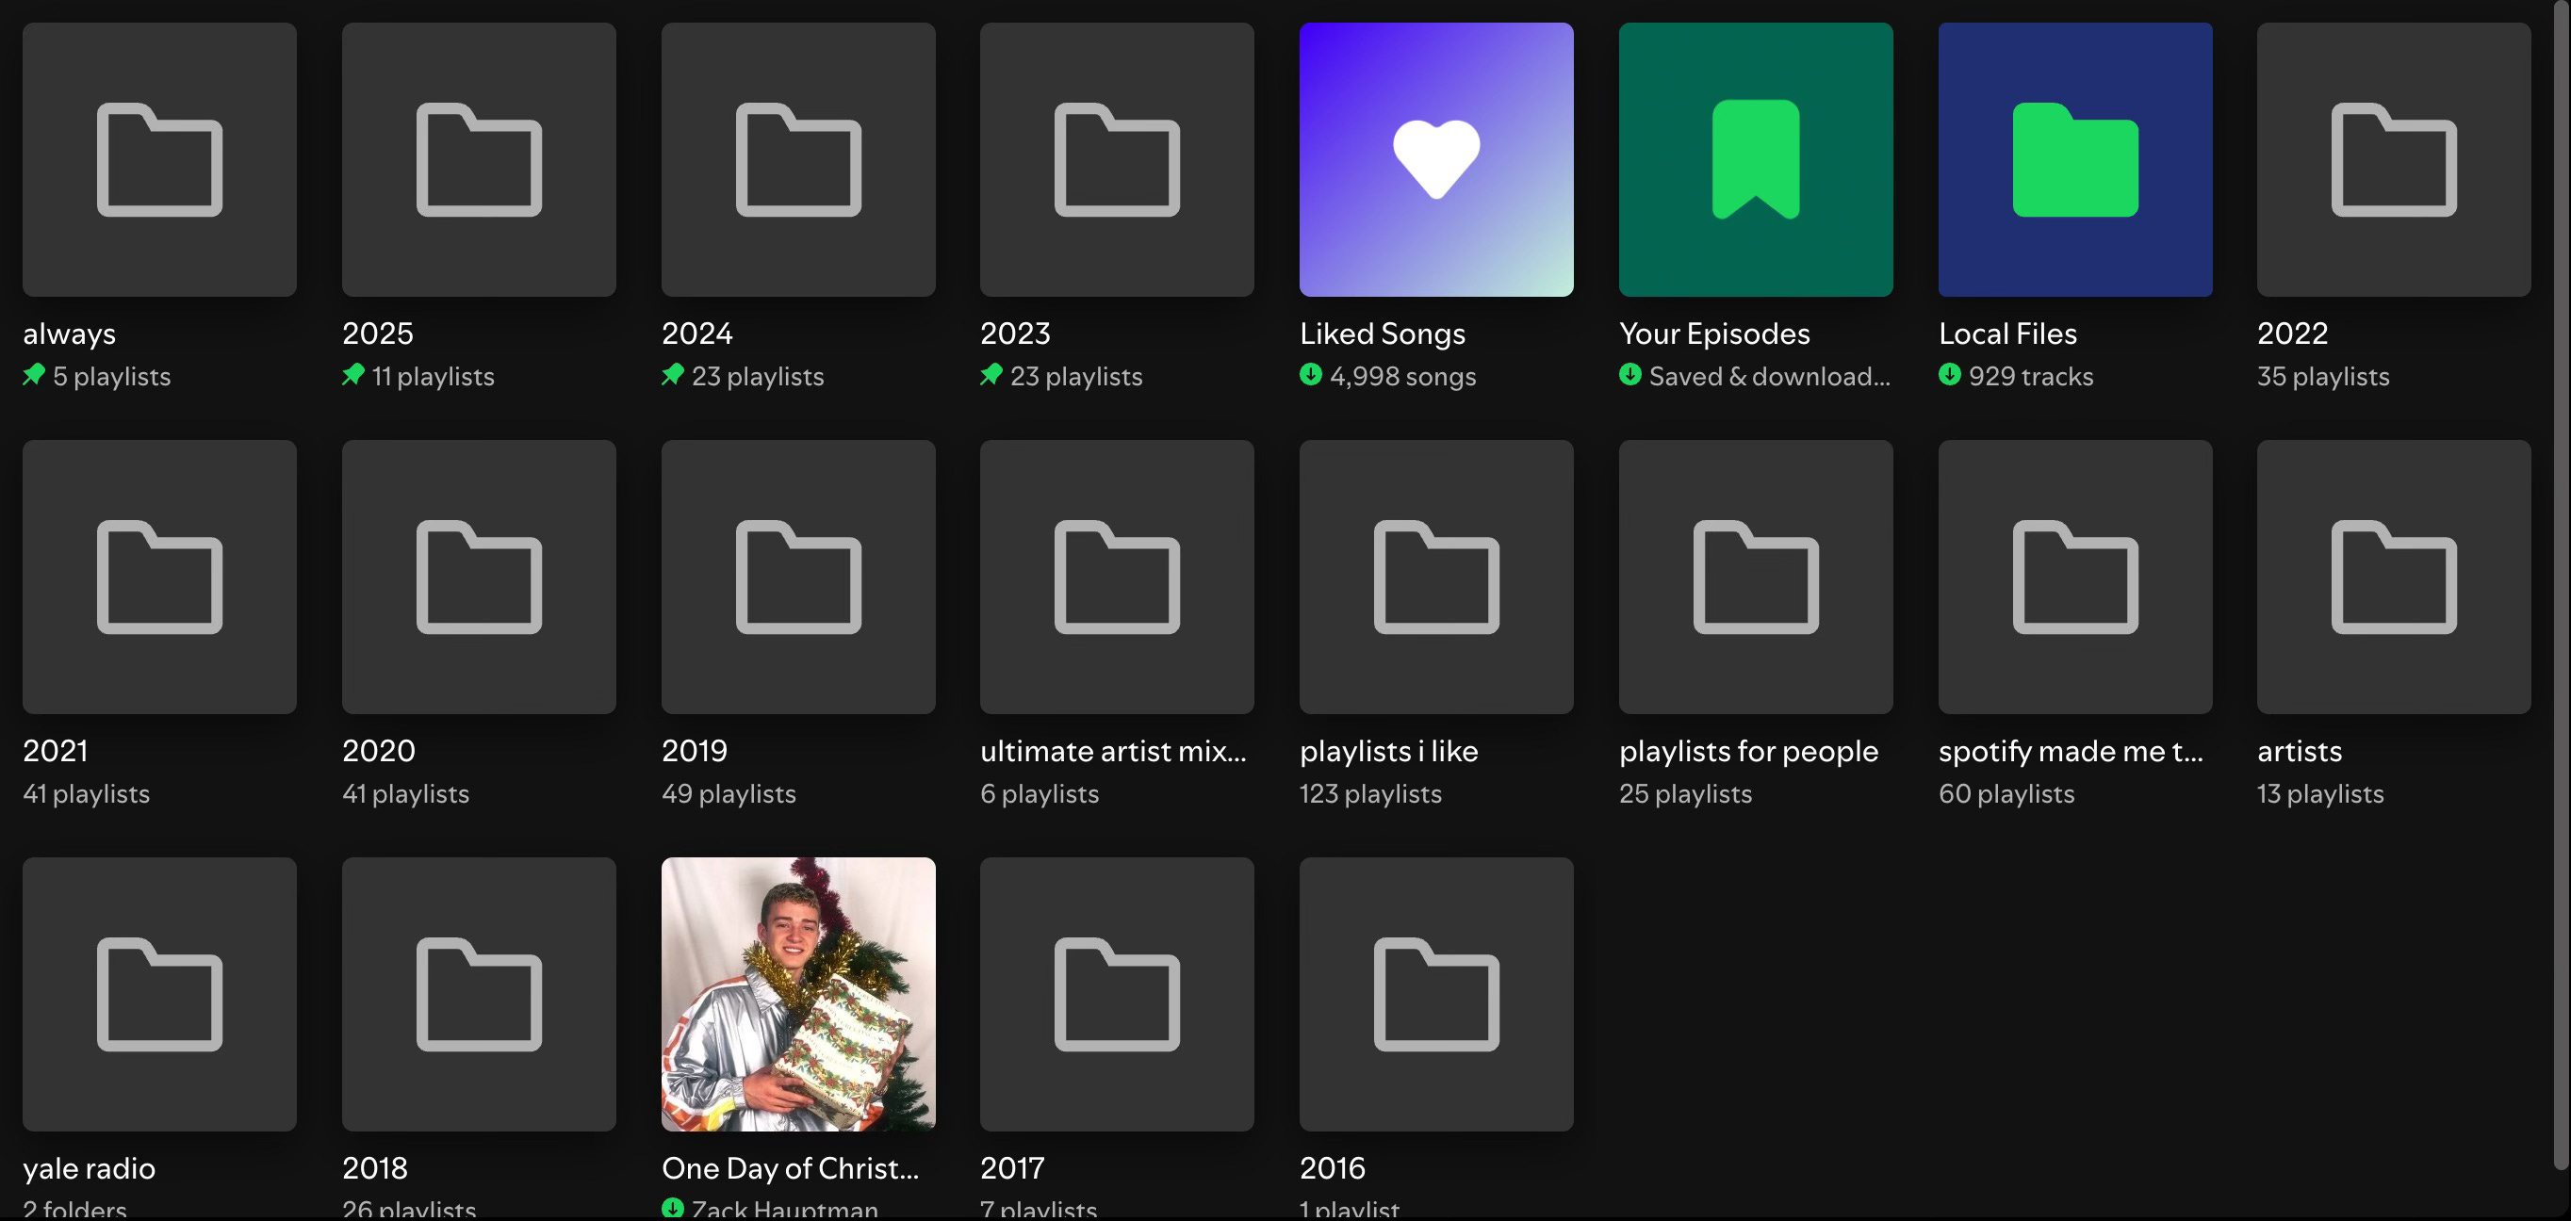The image size is (2571, 1221).
Task: Click the 2023 folder title text
Action: 1015,334
